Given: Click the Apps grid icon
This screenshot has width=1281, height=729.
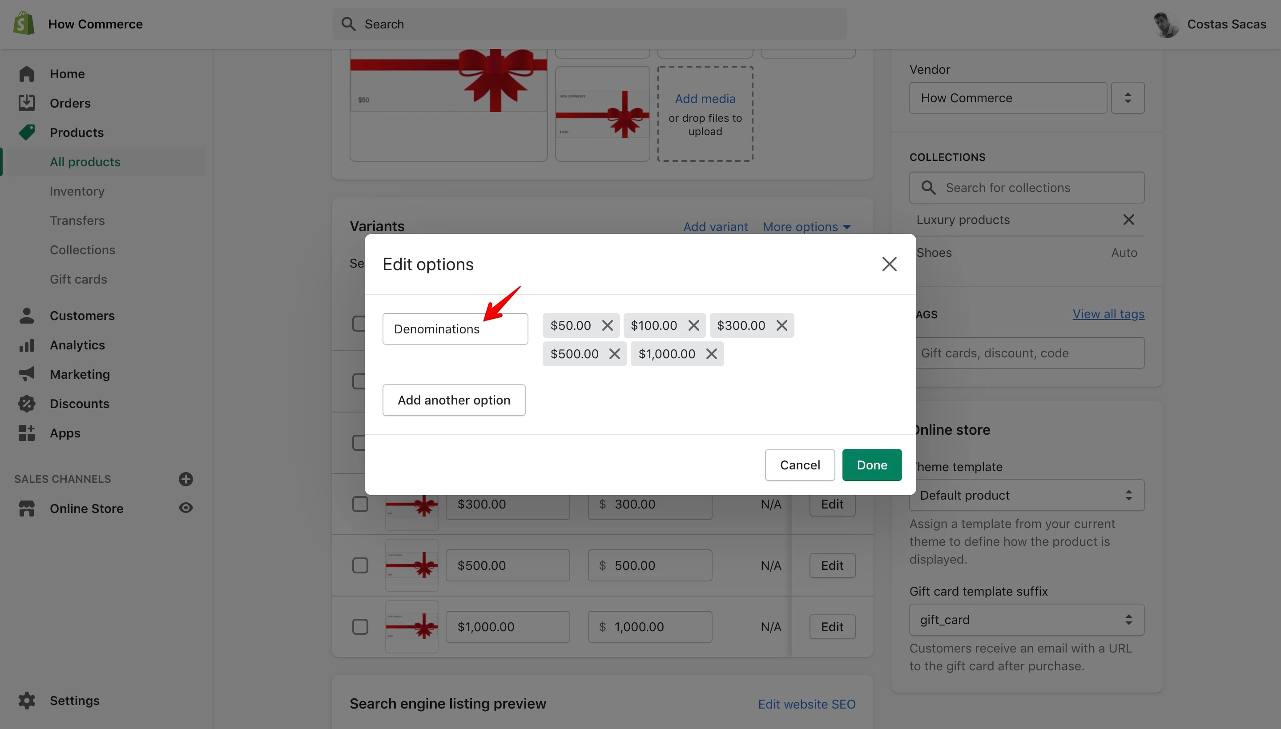Looking at the screenshot, I should [27, 433].
